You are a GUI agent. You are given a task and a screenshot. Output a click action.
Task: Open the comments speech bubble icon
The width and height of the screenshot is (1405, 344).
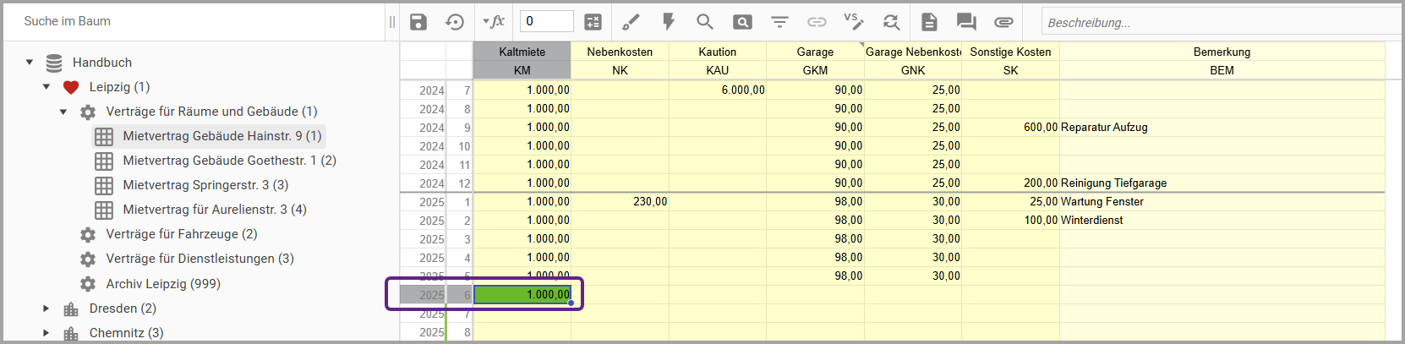tap(966, 22)
